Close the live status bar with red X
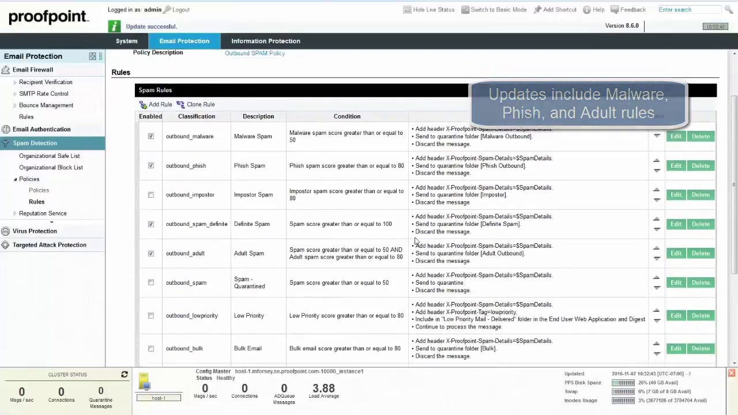Viewport: 738px width, 415px height. coord(731,373)
